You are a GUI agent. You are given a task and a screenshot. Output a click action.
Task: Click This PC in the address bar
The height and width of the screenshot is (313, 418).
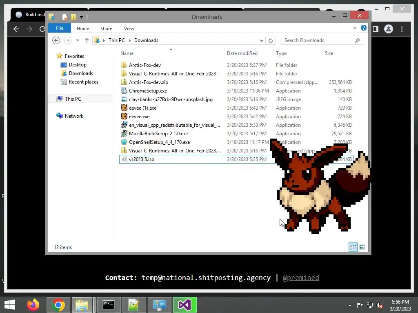[x=116, y=40]
